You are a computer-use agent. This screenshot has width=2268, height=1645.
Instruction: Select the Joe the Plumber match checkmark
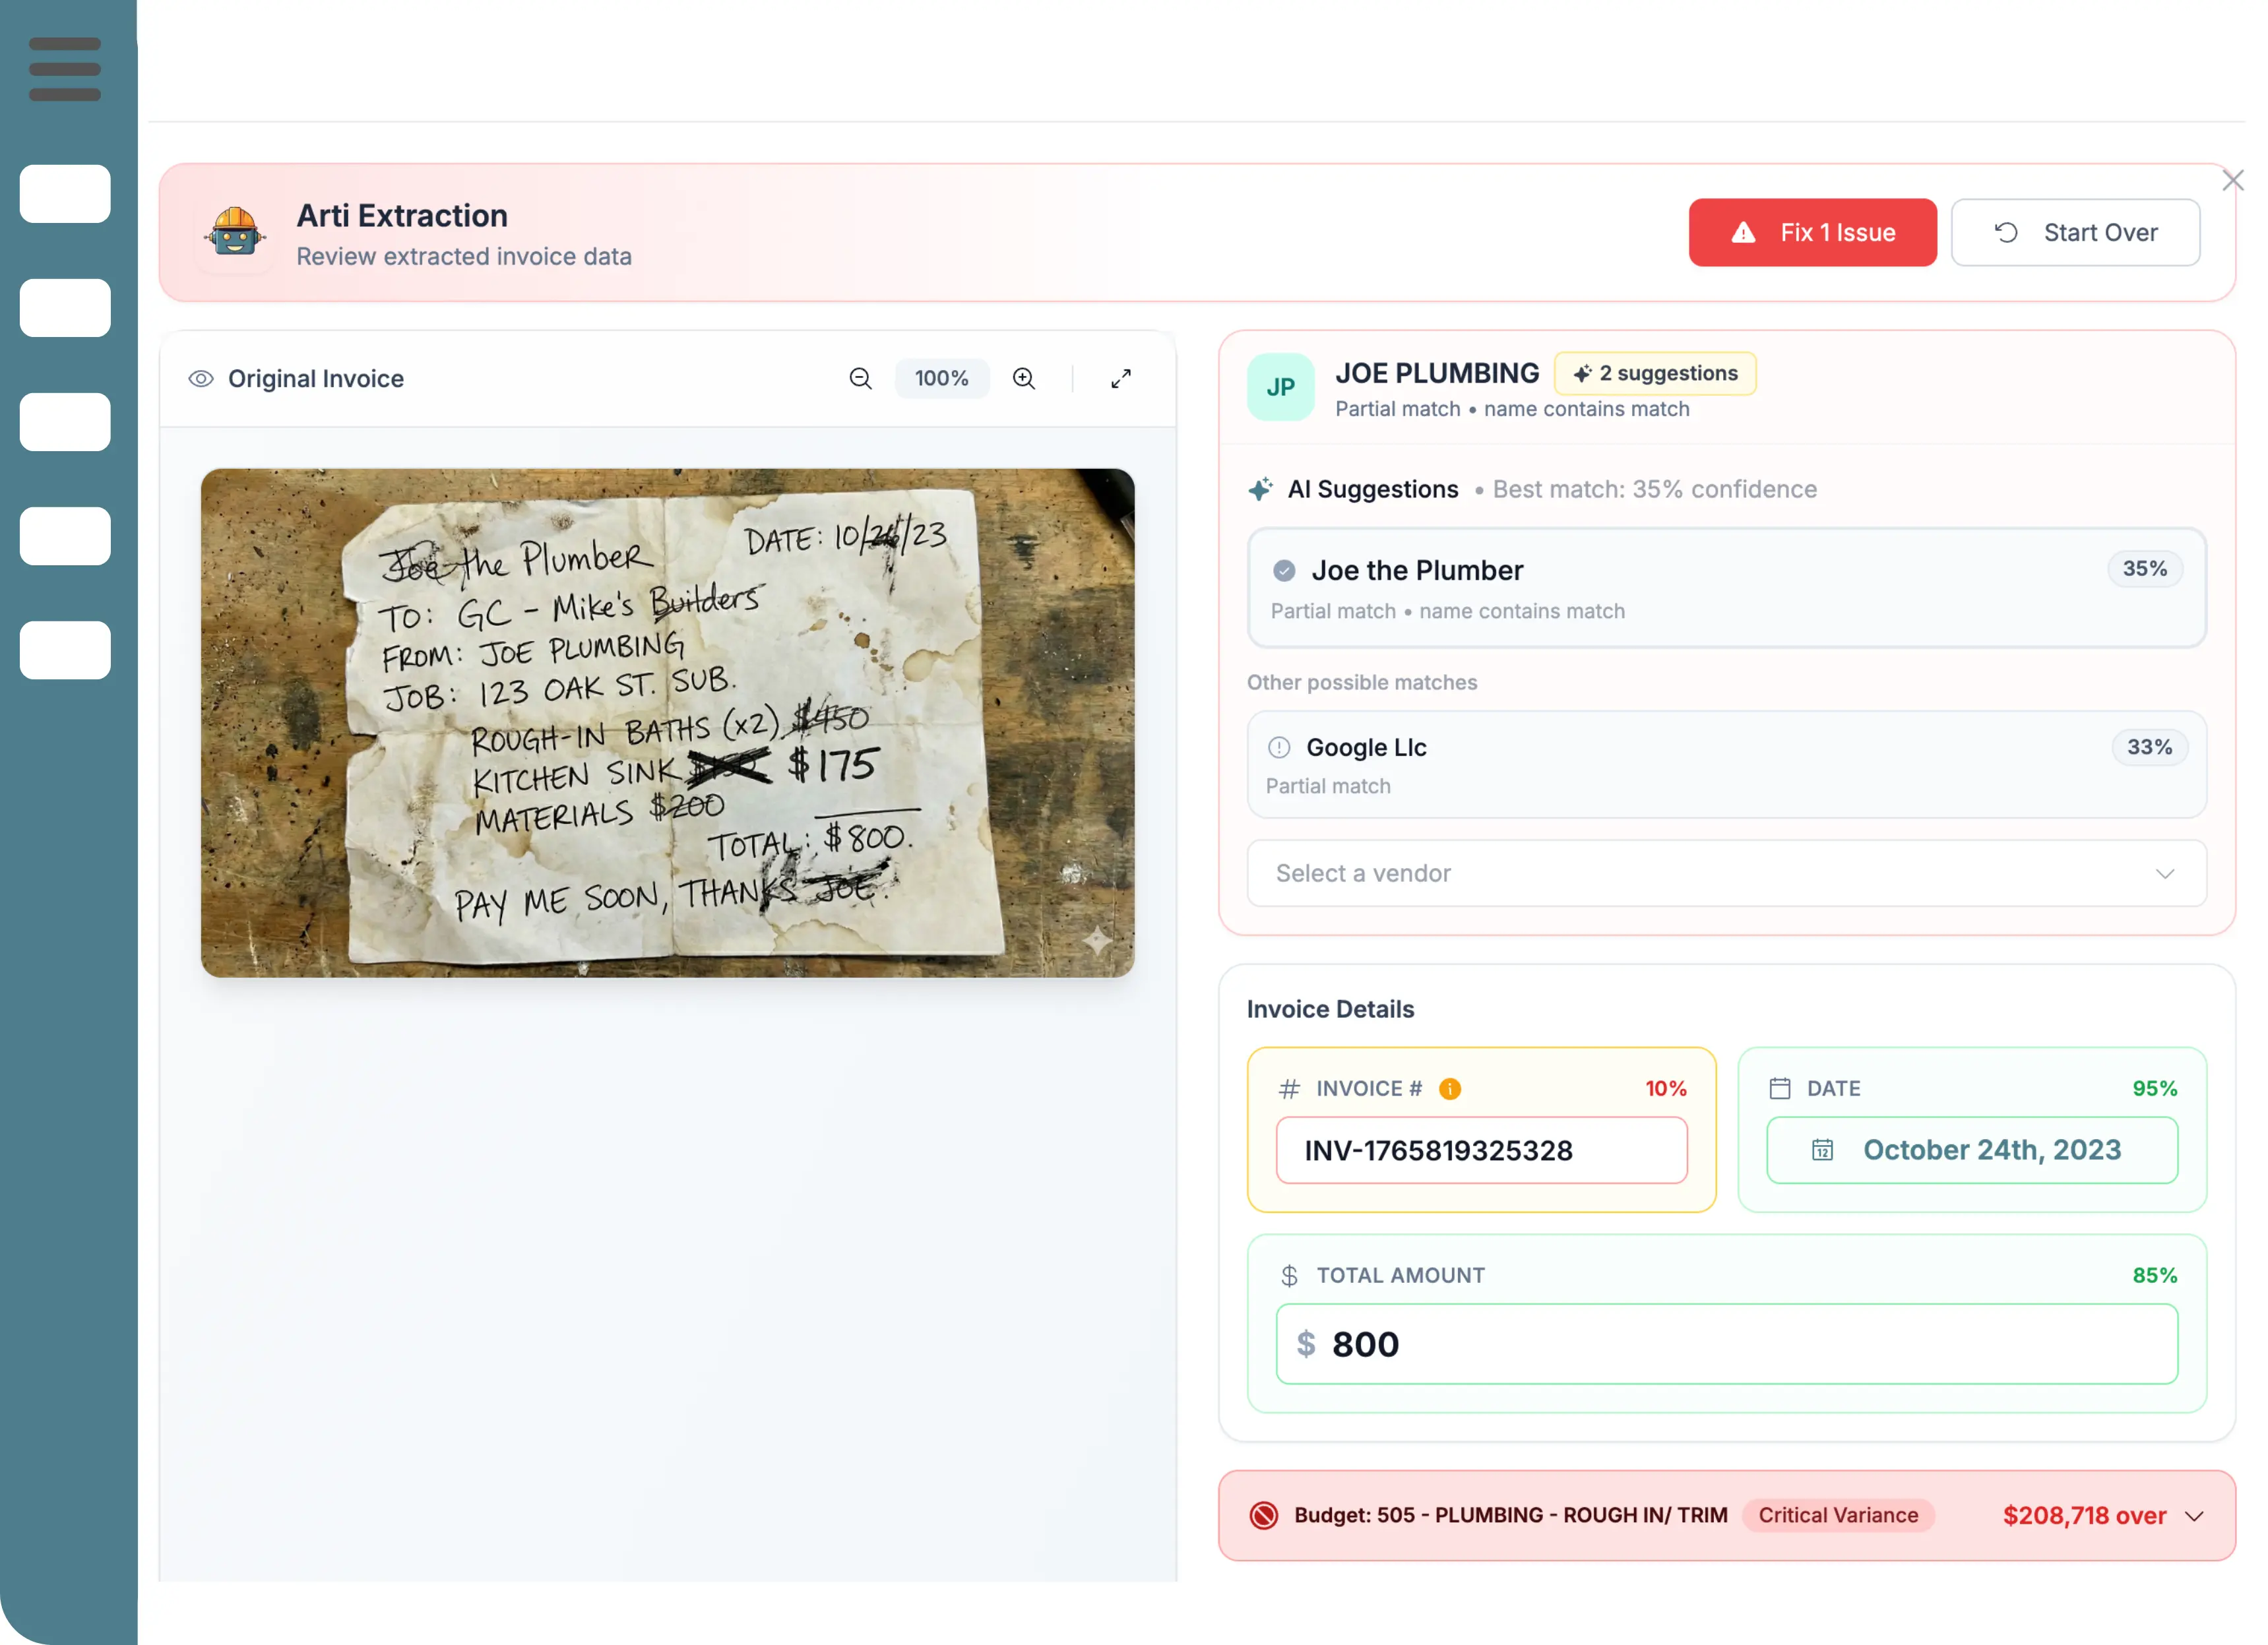pyautogui.click(x=1283, y=569)
